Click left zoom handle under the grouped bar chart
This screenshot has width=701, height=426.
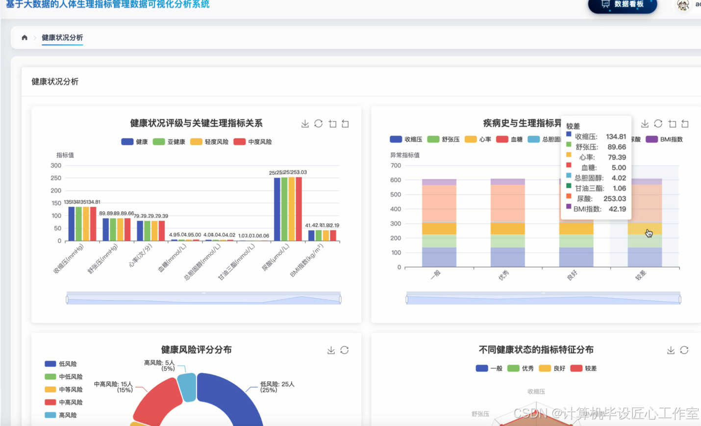click(x=67, y=299)
